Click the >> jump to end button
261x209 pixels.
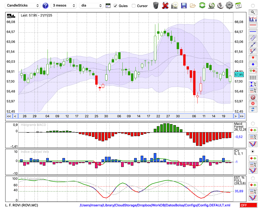coord(242,116)
